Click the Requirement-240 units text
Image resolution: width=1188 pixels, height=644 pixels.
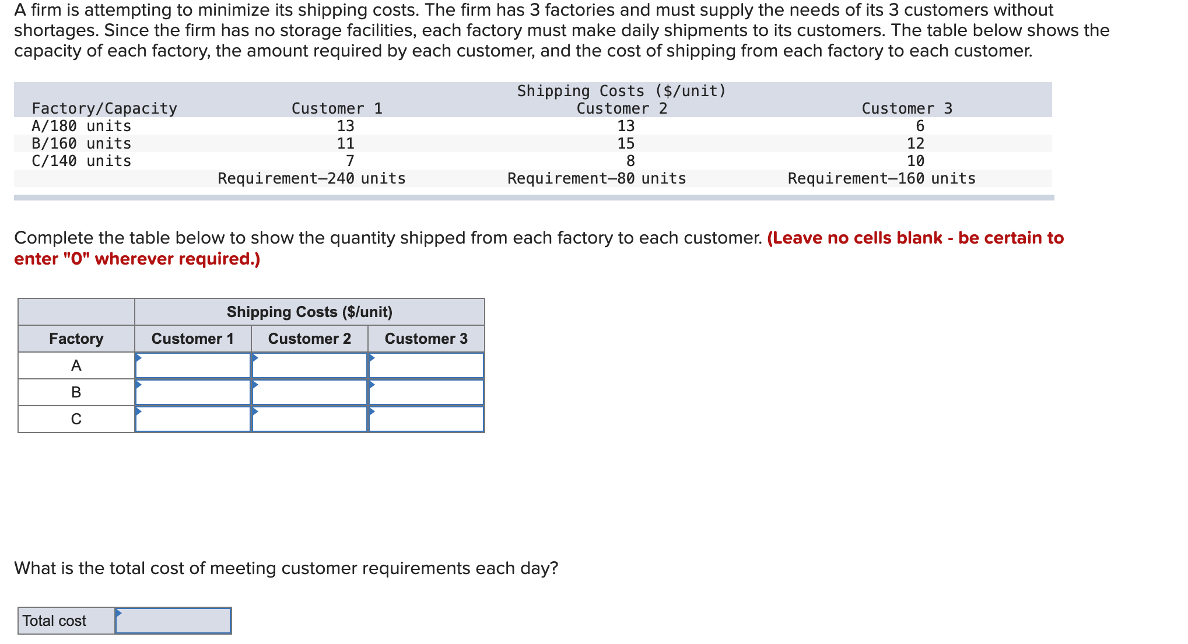[x=311, y=178]
